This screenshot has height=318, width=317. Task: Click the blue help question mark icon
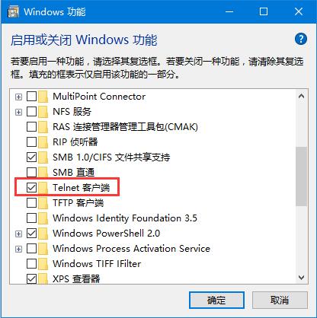(x=301, y=40)
